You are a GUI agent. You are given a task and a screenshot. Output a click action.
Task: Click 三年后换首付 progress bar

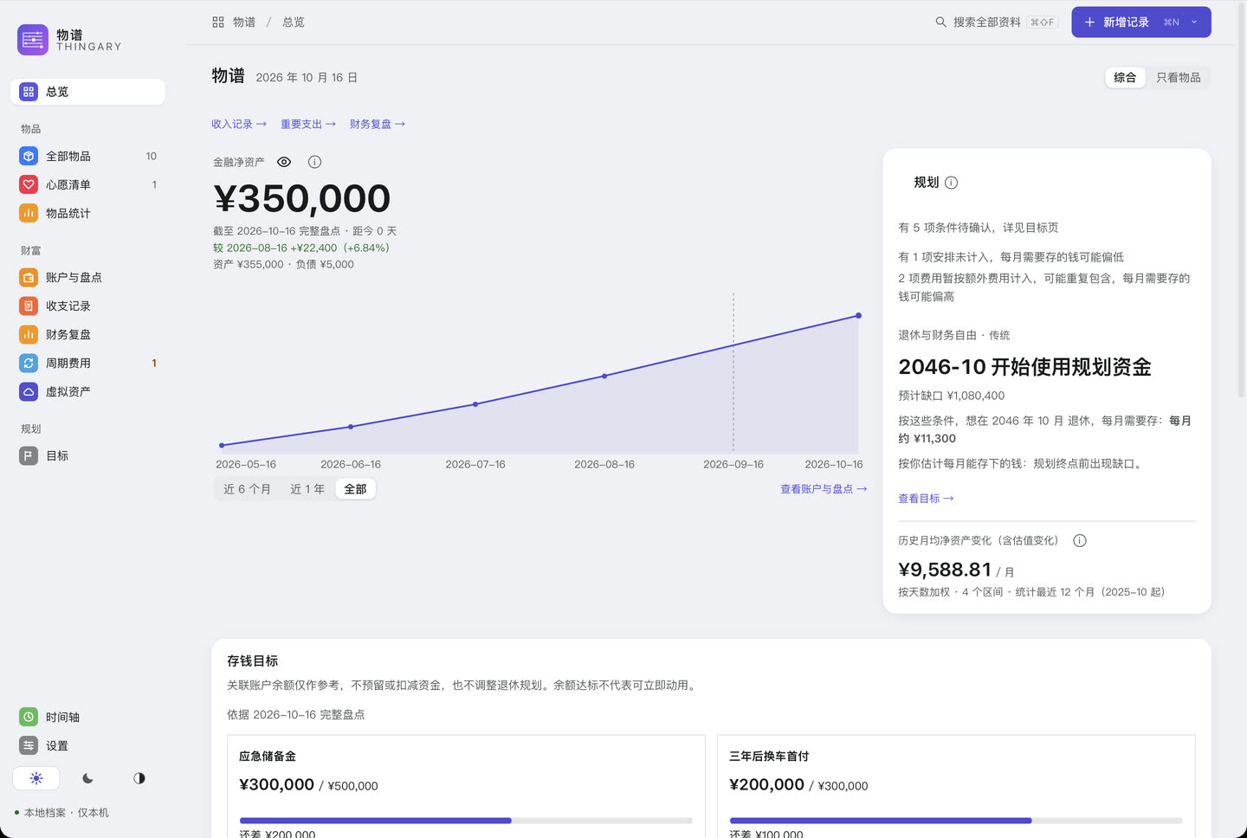pyautogui.click(x=956, y=821)
